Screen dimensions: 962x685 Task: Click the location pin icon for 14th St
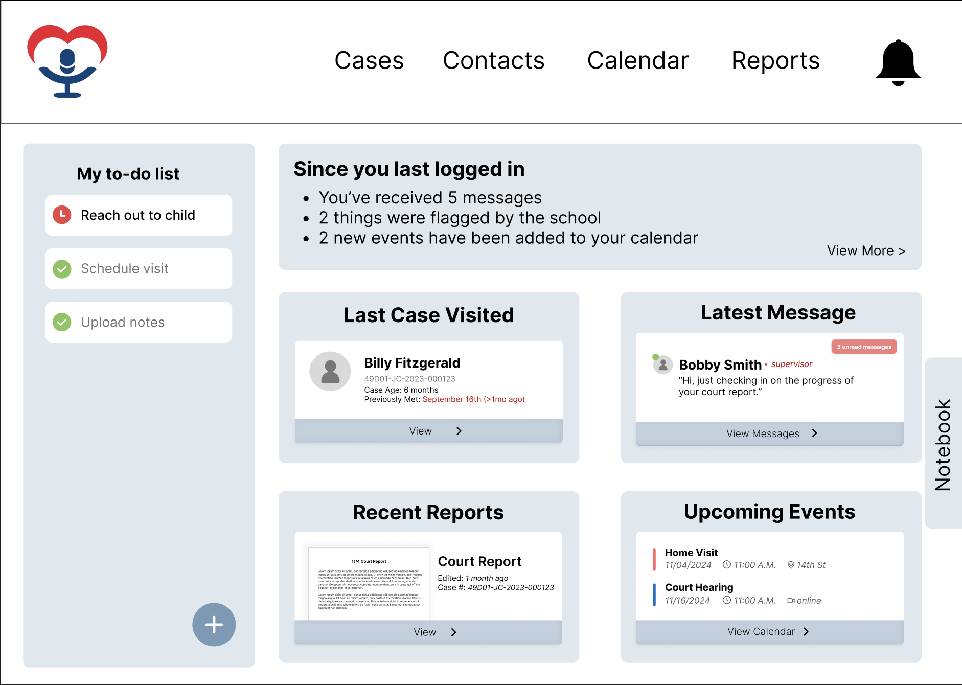pos(791,565)
